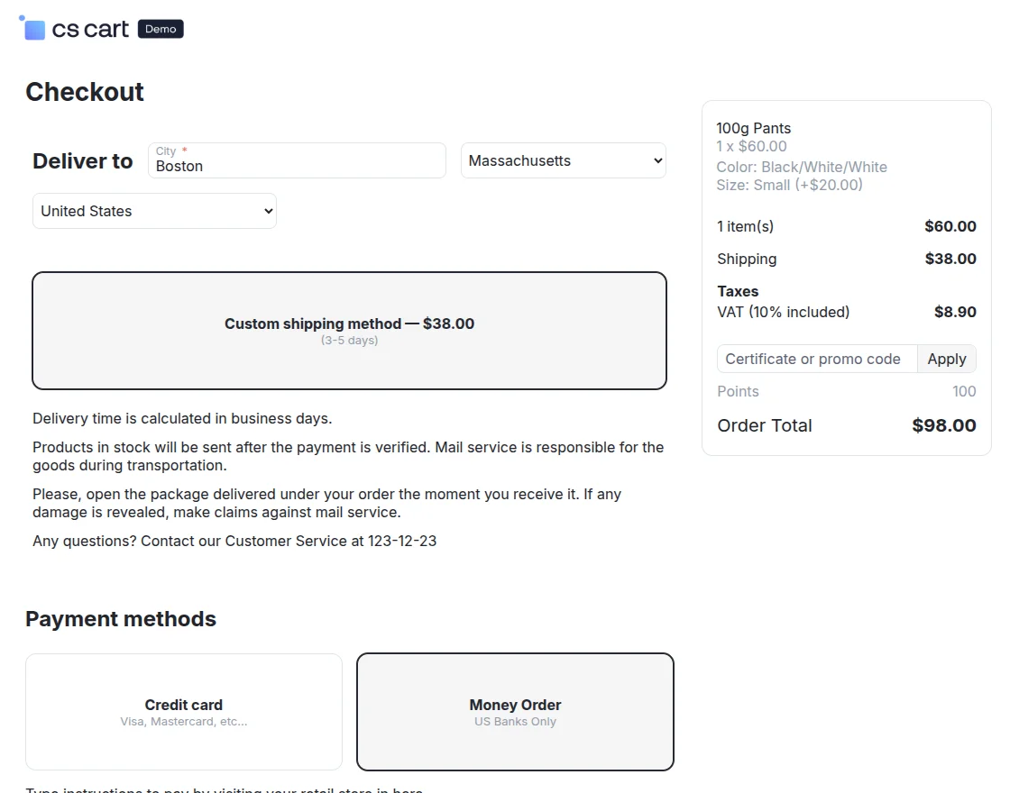Select the Custom shipping method option
Image resolution: width=1010 pixels, height=793 pixels.
[349, 330]
